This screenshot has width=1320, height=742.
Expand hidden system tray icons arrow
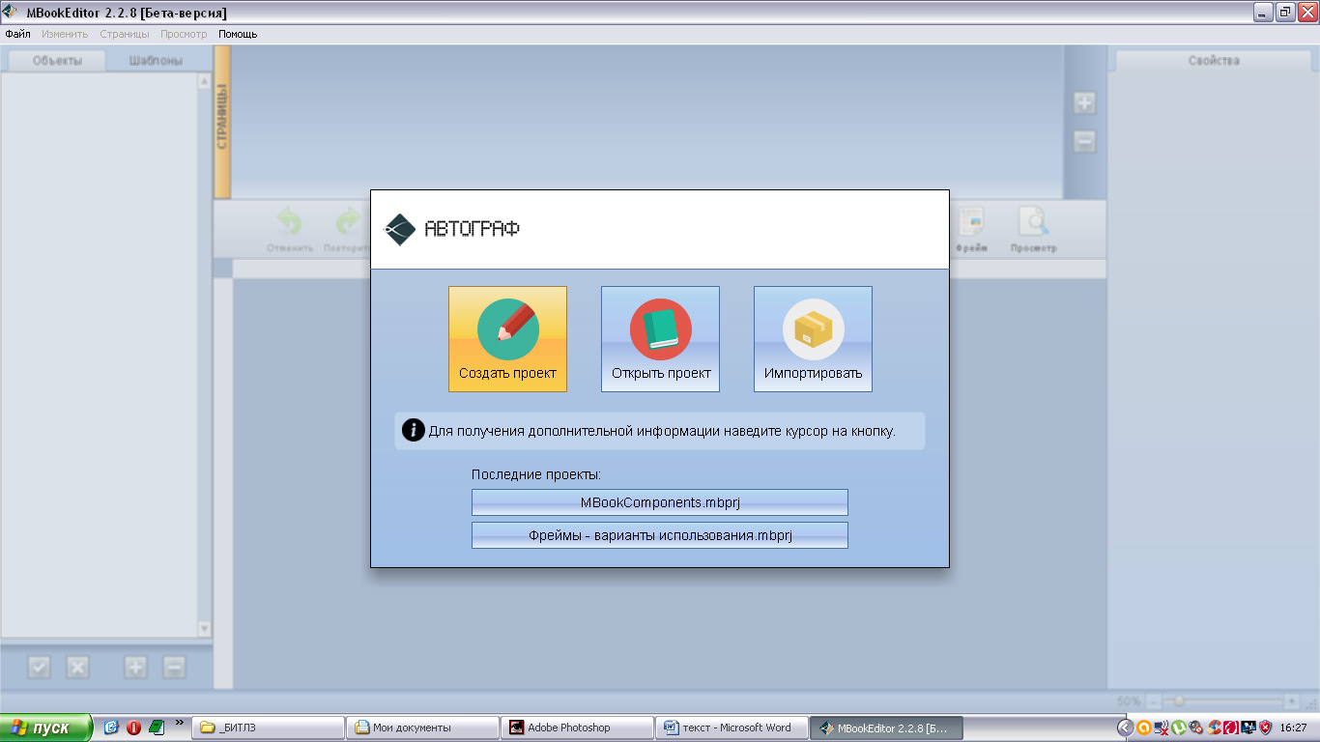(x=1125, y=728)
